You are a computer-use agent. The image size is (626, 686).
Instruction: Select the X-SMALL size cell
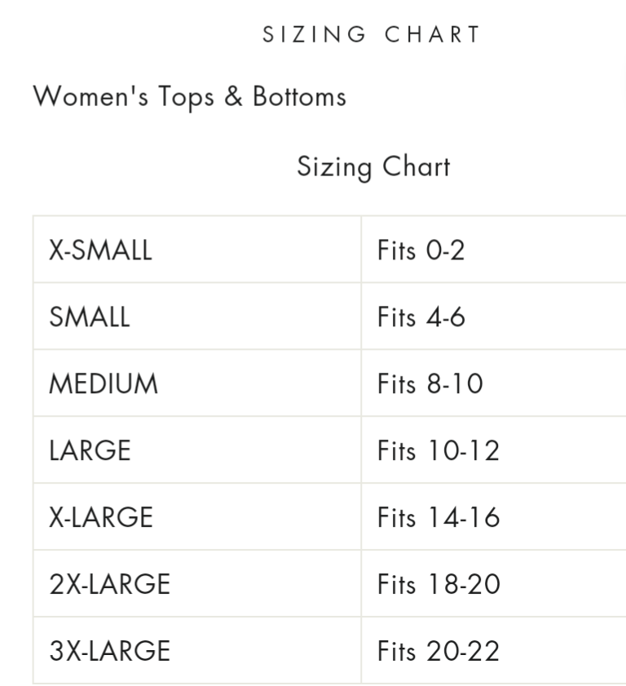(100, 250)
